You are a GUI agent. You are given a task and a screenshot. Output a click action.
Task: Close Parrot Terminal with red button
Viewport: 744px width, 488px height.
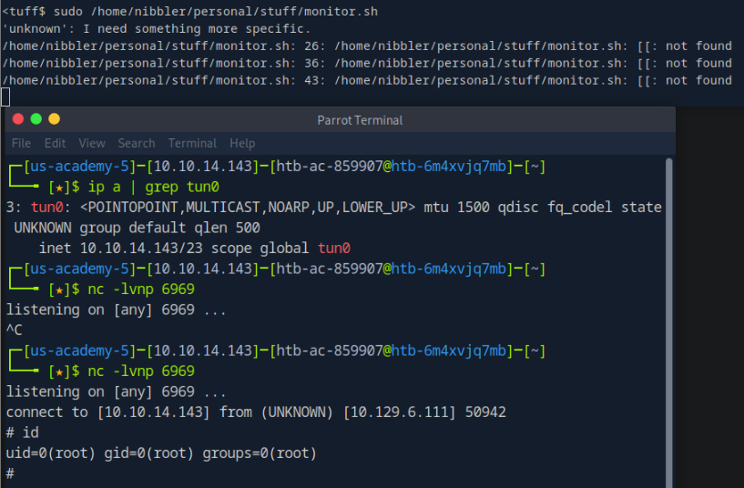click(18, 119)
